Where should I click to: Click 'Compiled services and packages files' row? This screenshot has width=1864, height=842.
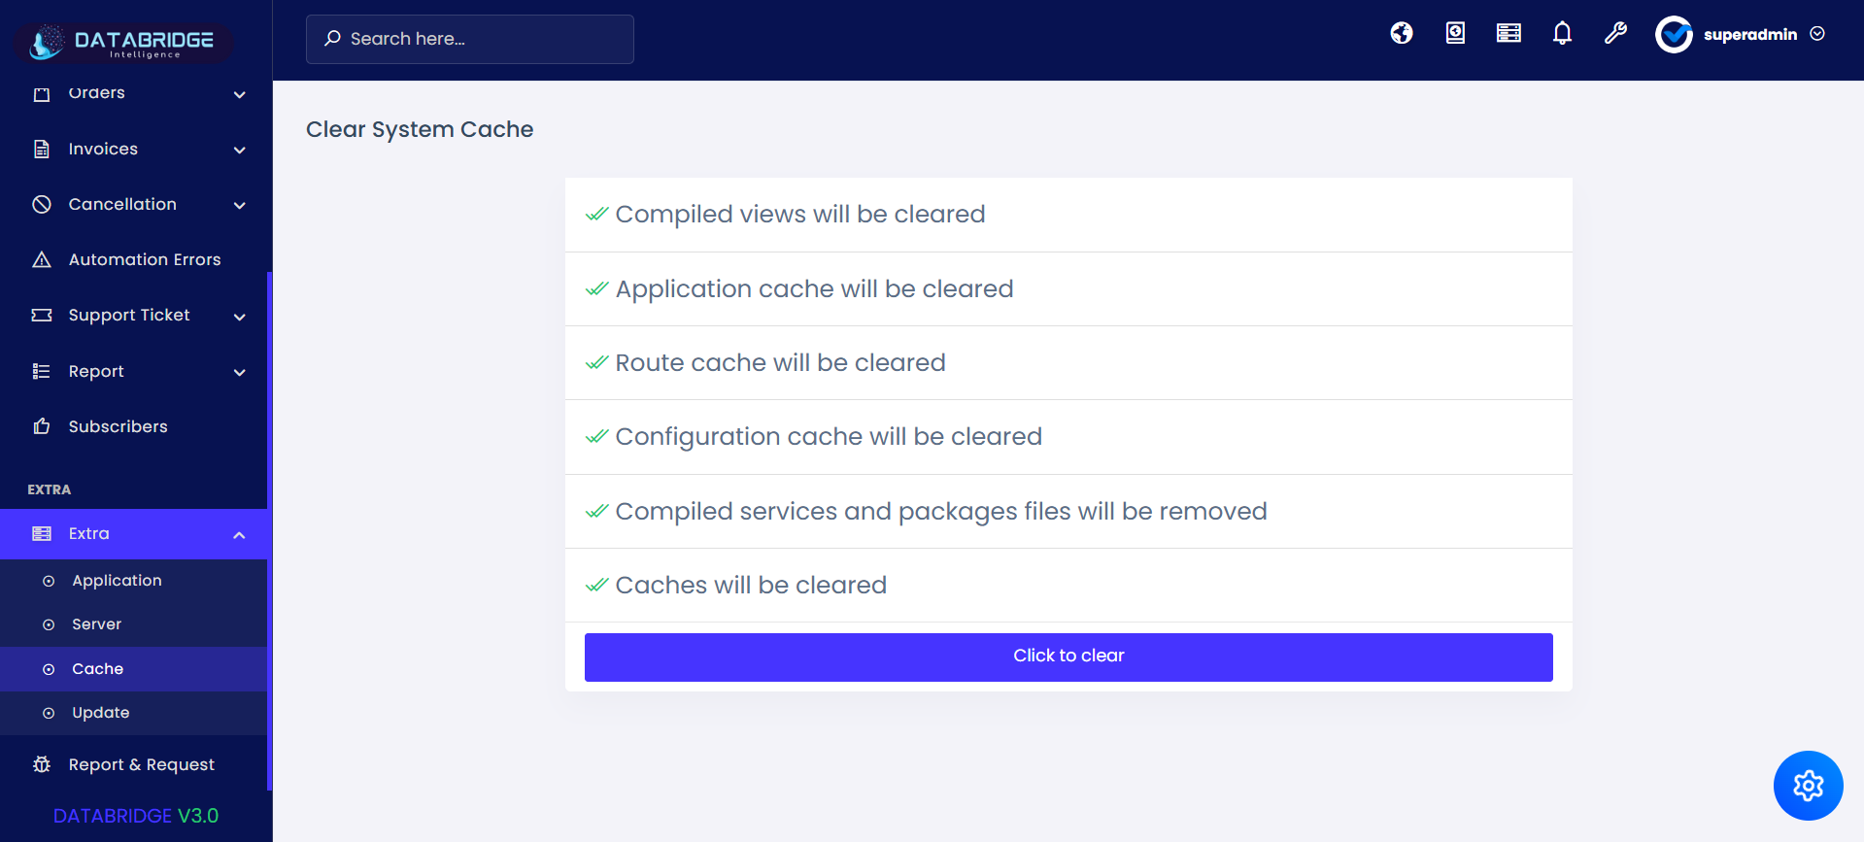tap(1068, 512)
